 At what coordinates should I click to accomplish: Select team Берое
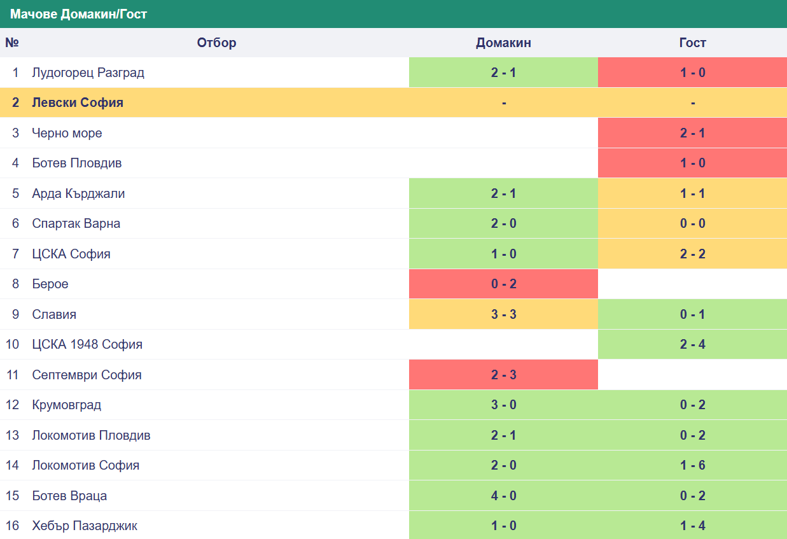tap(50, 284)
